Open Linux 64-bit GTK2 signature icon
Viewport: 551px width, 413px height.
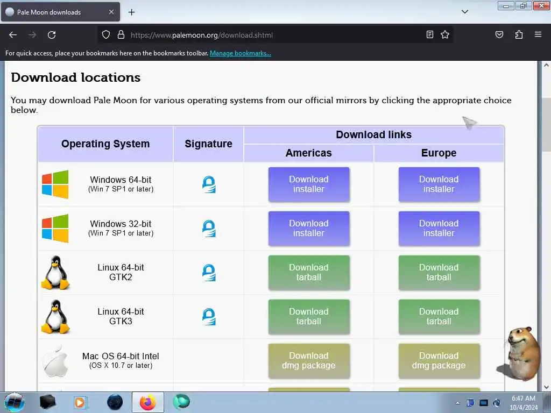point(209,273)
